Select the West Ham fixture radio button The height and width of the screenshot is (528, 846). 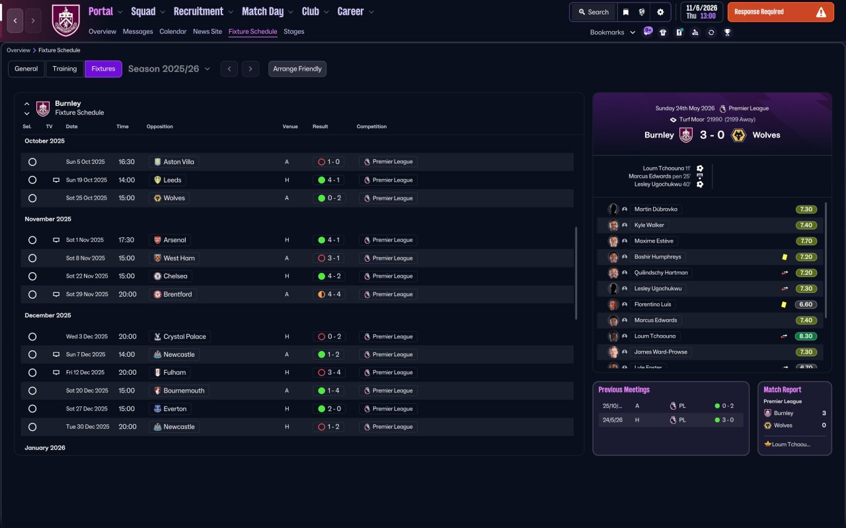click(x=32, y=258)
